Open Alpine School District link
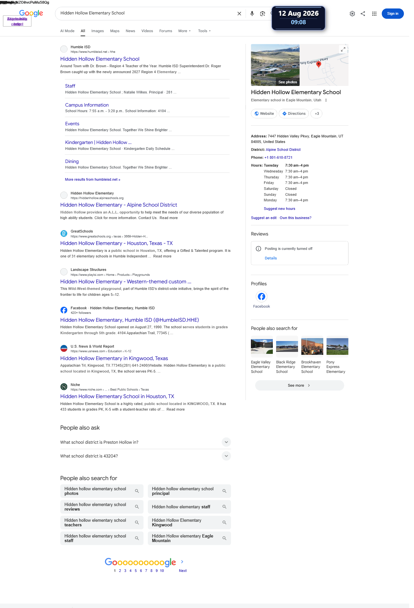The image size is (414, 608). (283, 150)
